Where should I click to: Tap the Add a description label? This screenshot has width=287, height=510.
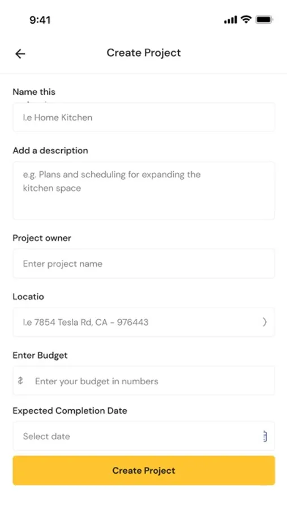pos(50,151)
